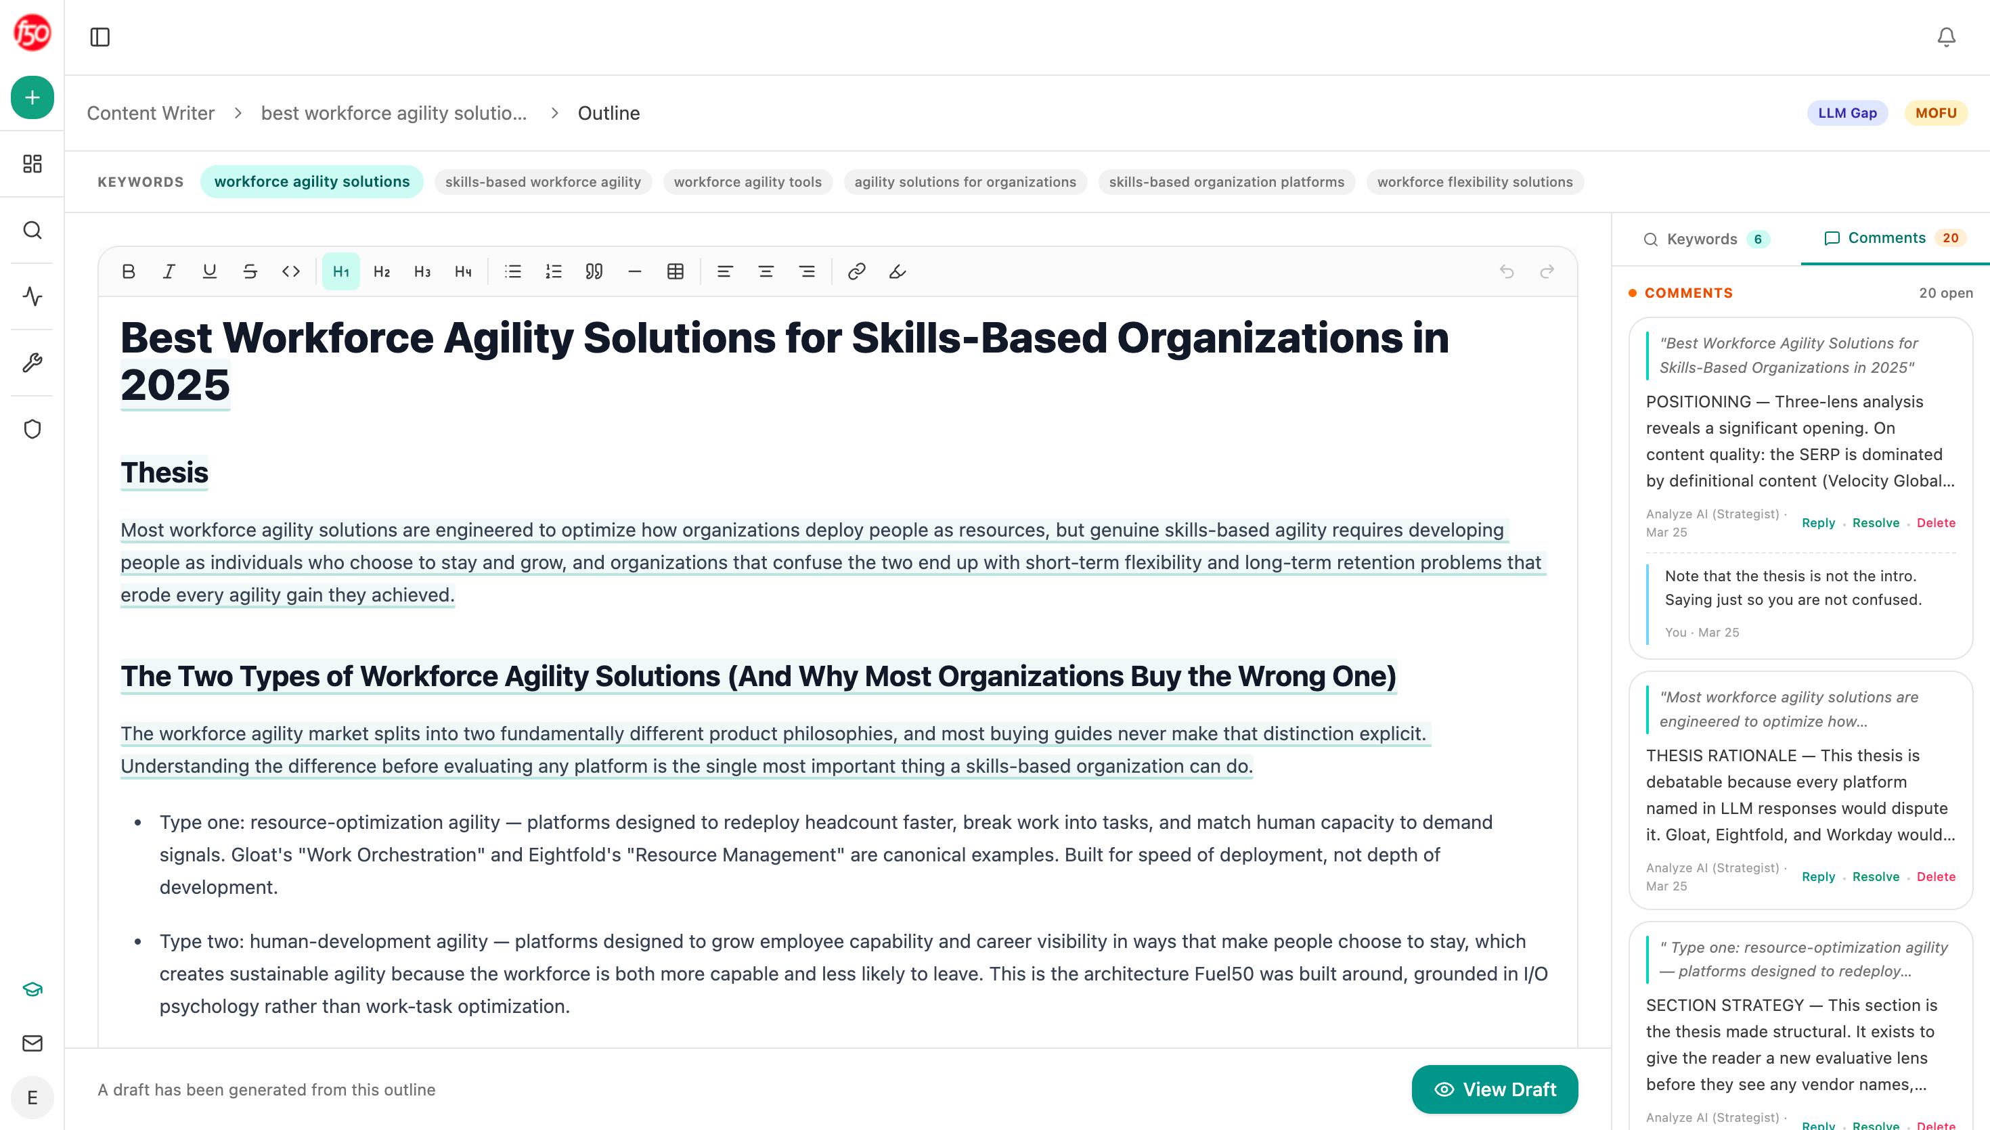Reply to the POSITIONING comment
Screen dimensions: 1990x1130
tap(1817, 523)
